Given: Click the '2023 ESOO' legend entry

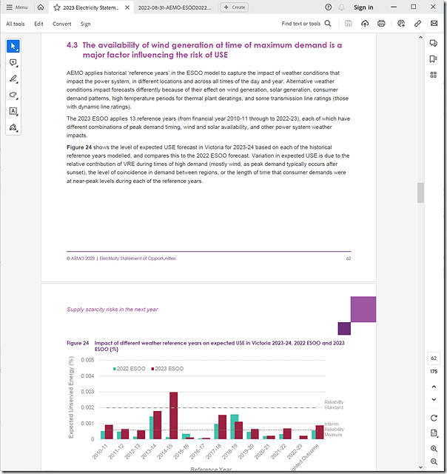Looking at the screenshot, I should pos(167,369).
